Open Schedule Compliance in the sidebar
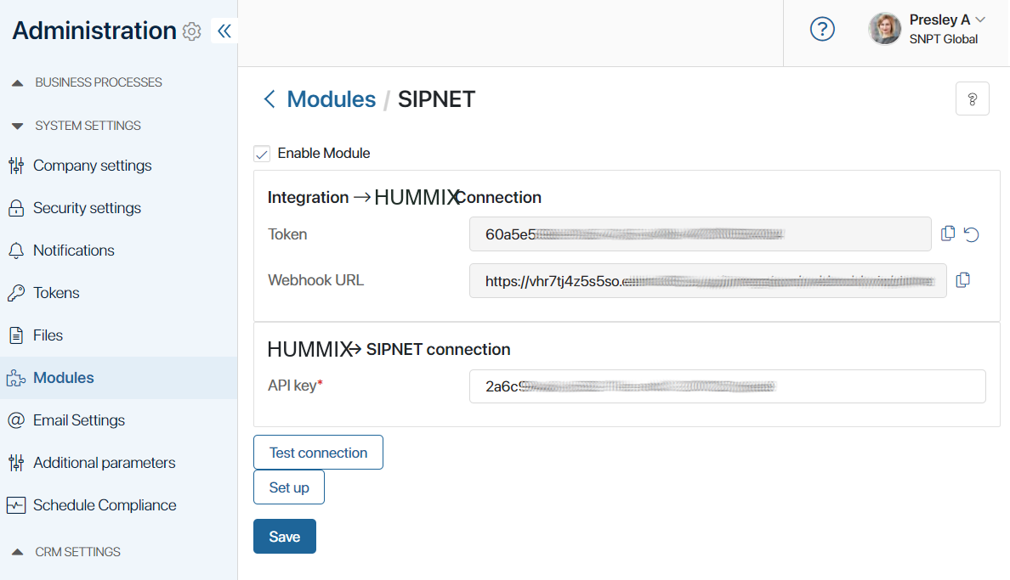The height and width of the screenshot is (580, 1010). click(105, 505)
